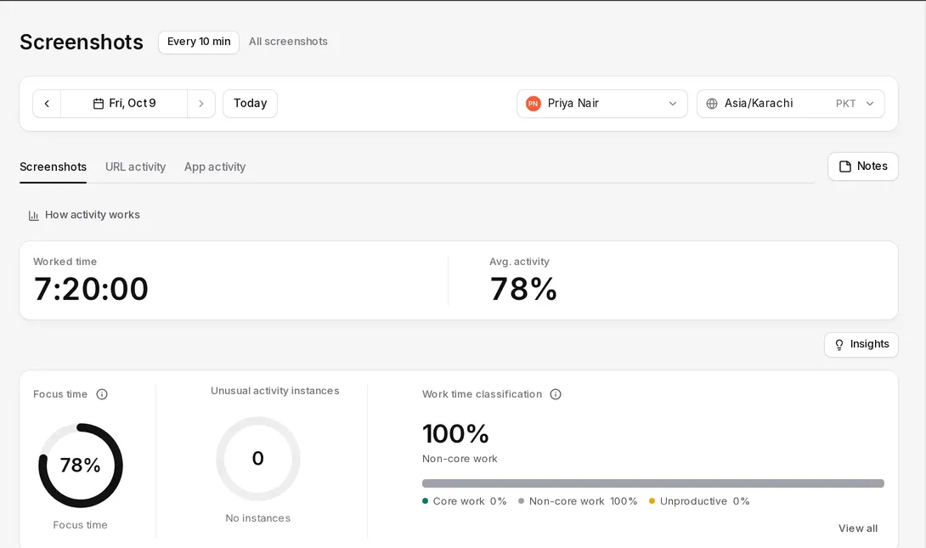The width and height of the screenshot is (926, 548).
Task: Click the Worked time value 7:20:00
Action: point(91,290)
